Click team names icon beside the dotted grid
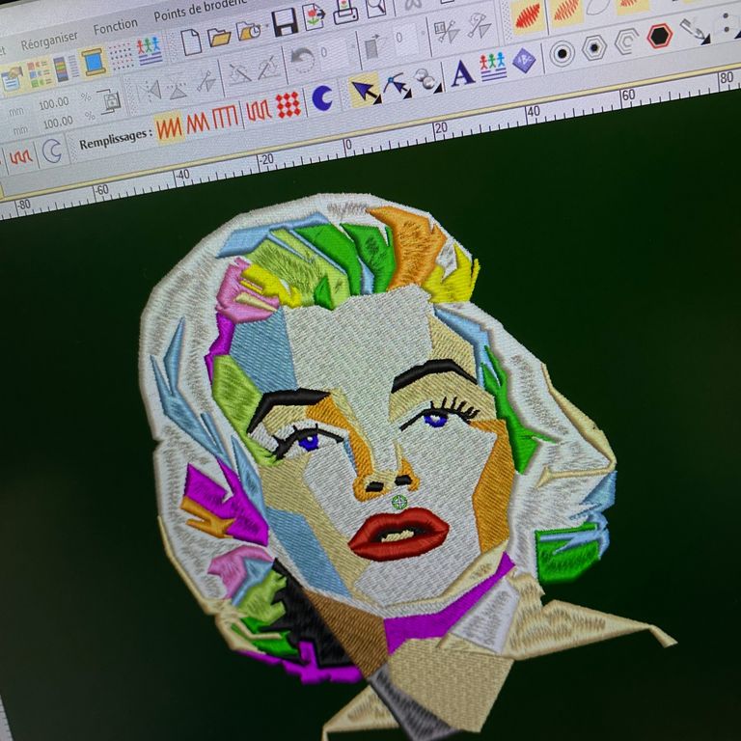The width and height of the screenshot is (741, 741). point(150,51)
